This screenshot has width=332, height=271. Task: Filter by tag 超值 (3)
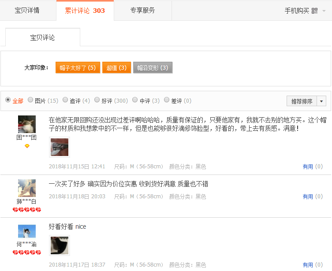(116, 68)
